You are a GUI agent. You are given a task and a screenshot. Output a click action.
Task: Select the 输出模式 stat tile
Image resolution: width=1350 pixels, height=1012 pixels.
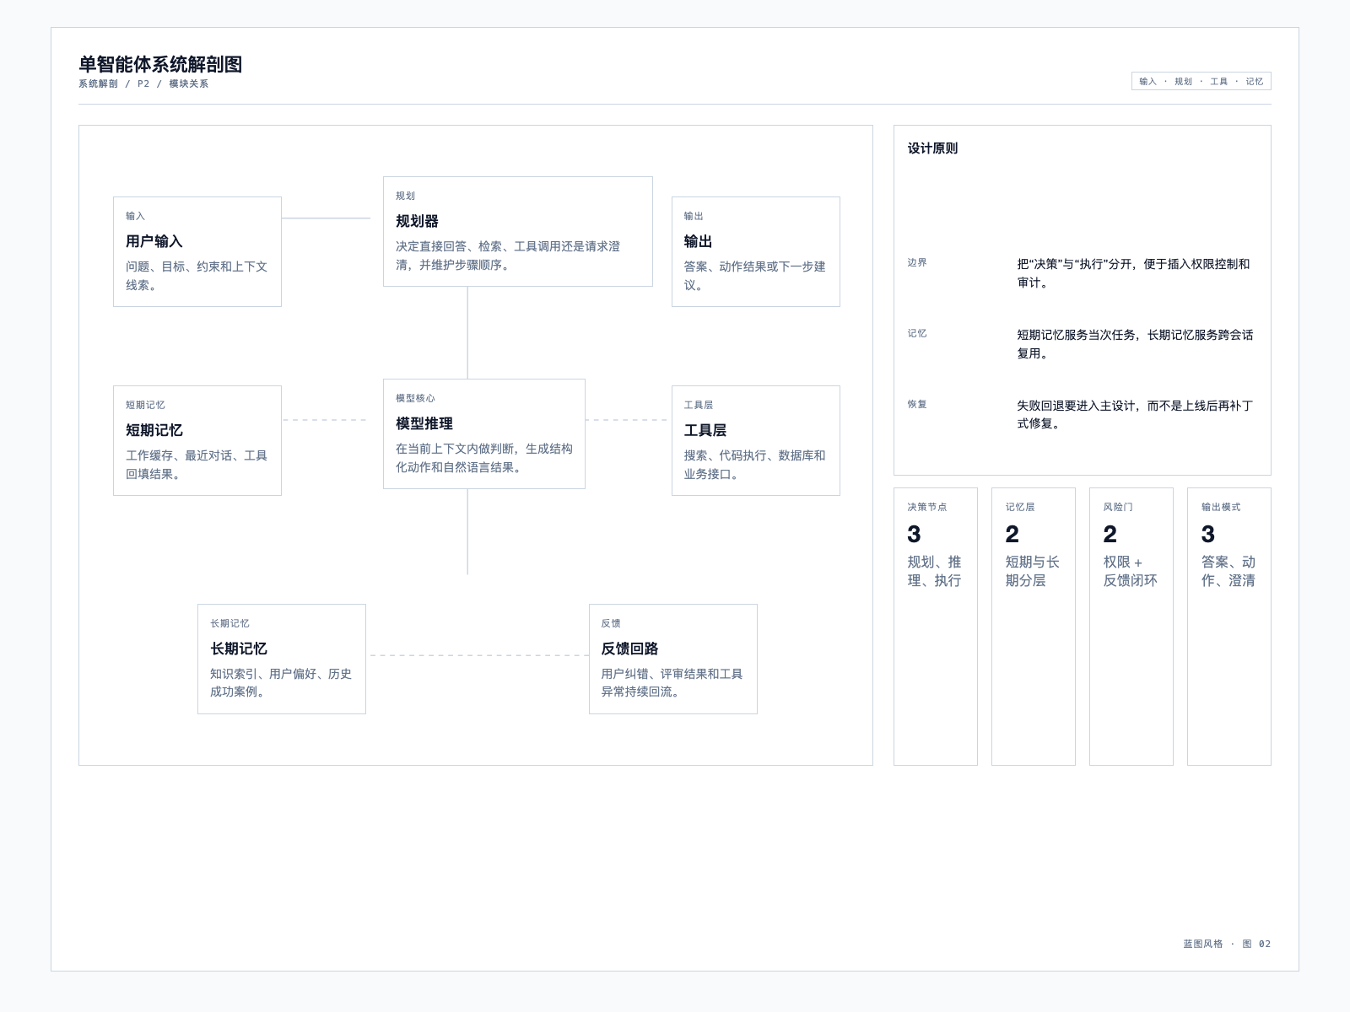(x=1229, y=627)
